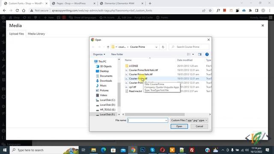Viewport: 274px width, 154px height.
Task: Open 3D Objects in navigation pane
Action: pos(106,66)
